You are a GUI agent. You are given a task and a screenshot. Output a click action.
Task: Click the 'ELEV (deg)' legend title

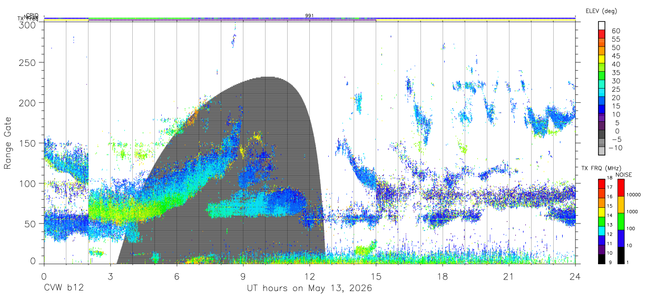pos(601,11)
